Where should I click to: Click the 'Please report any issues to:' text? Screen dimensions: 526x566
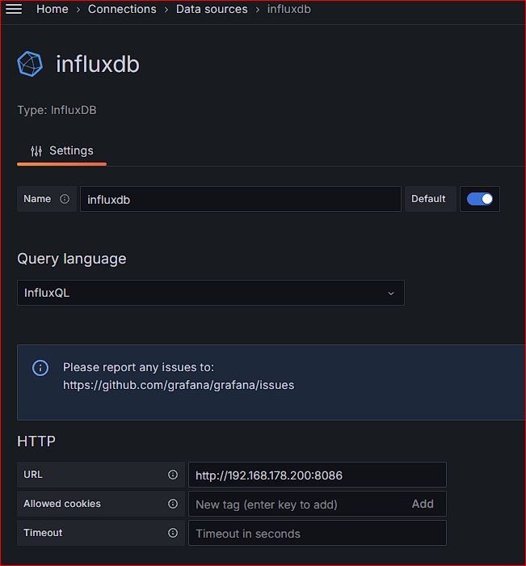click(x=138, y=367)
